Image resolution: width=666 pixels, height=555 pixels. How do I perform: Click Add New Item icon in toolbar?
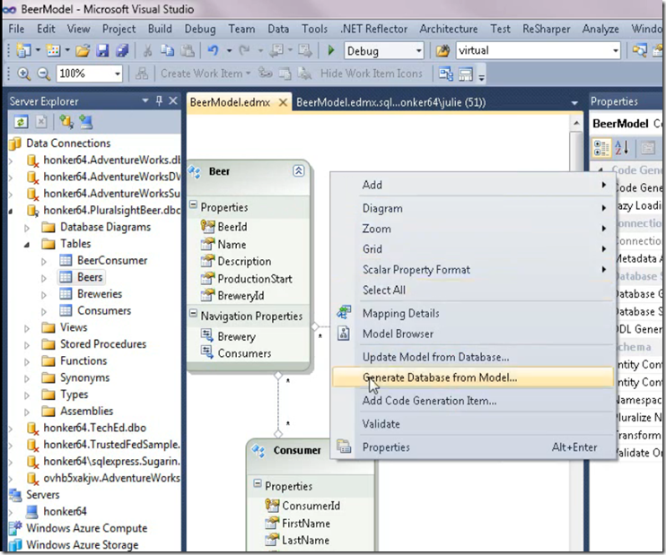pyautogui.click(x=53, y=51)
